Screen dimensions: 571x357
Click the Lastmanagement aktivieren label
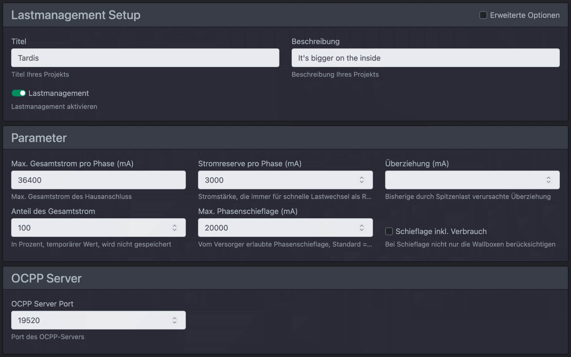pyautogui.click(x=54, y=106)
